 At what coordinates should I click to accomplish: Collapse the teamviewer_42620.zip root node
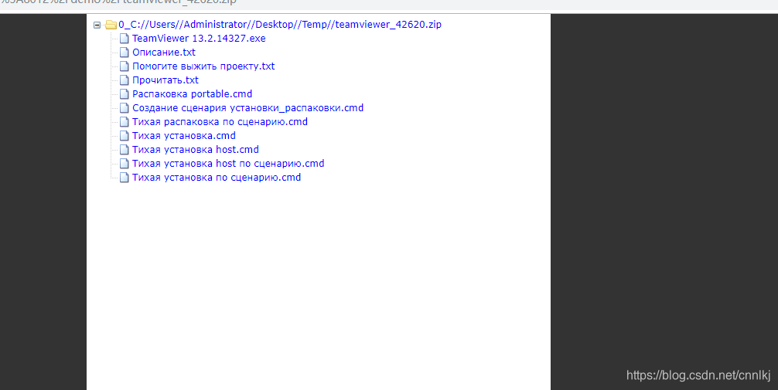click(x=97, y=25)
